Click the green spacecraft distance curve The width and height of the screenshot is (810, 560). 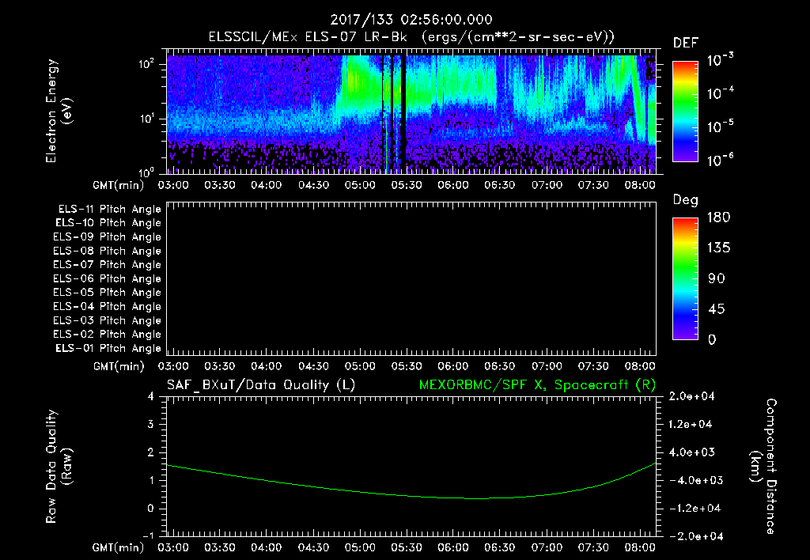pyautogui.click(x=411, y=481)
